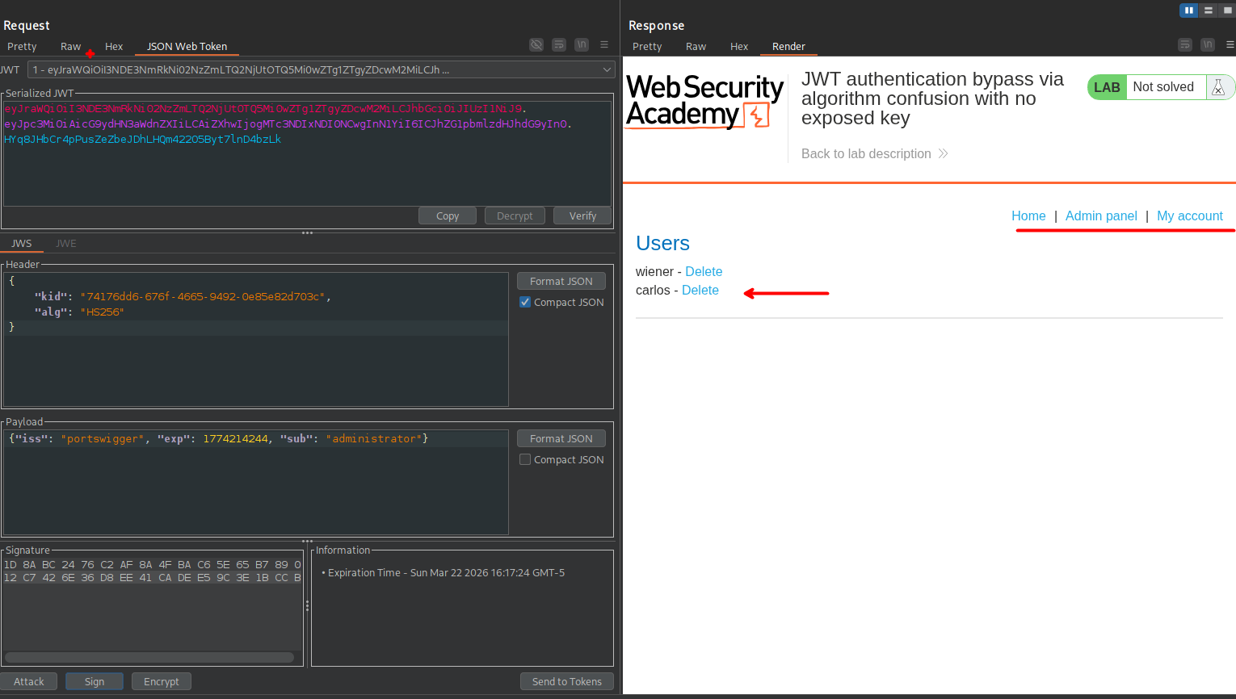This screenshot has width=1236, height=699.
Task: Follow the Back to lab description chevron link
Action: 874,153
